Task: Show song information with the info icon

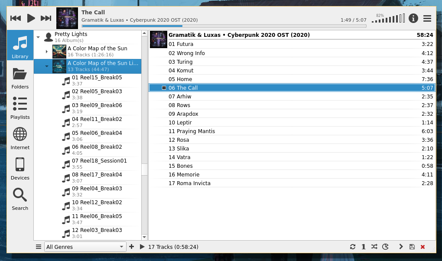Action: (x=413, y=18)
